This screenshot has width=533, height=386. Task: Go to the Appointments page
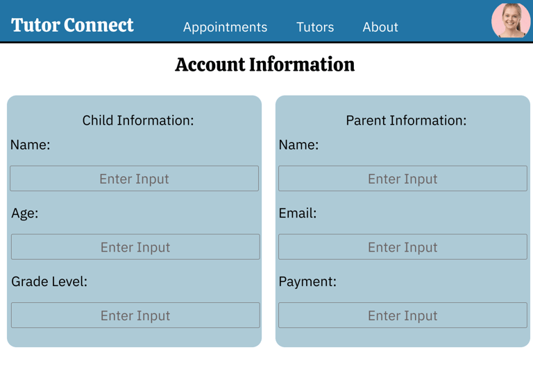point(225,27)
